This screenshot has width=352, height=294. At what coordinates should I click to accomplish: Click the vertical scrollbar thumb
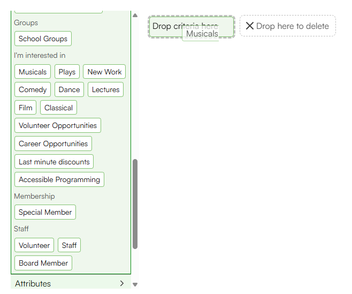point(135,204)
